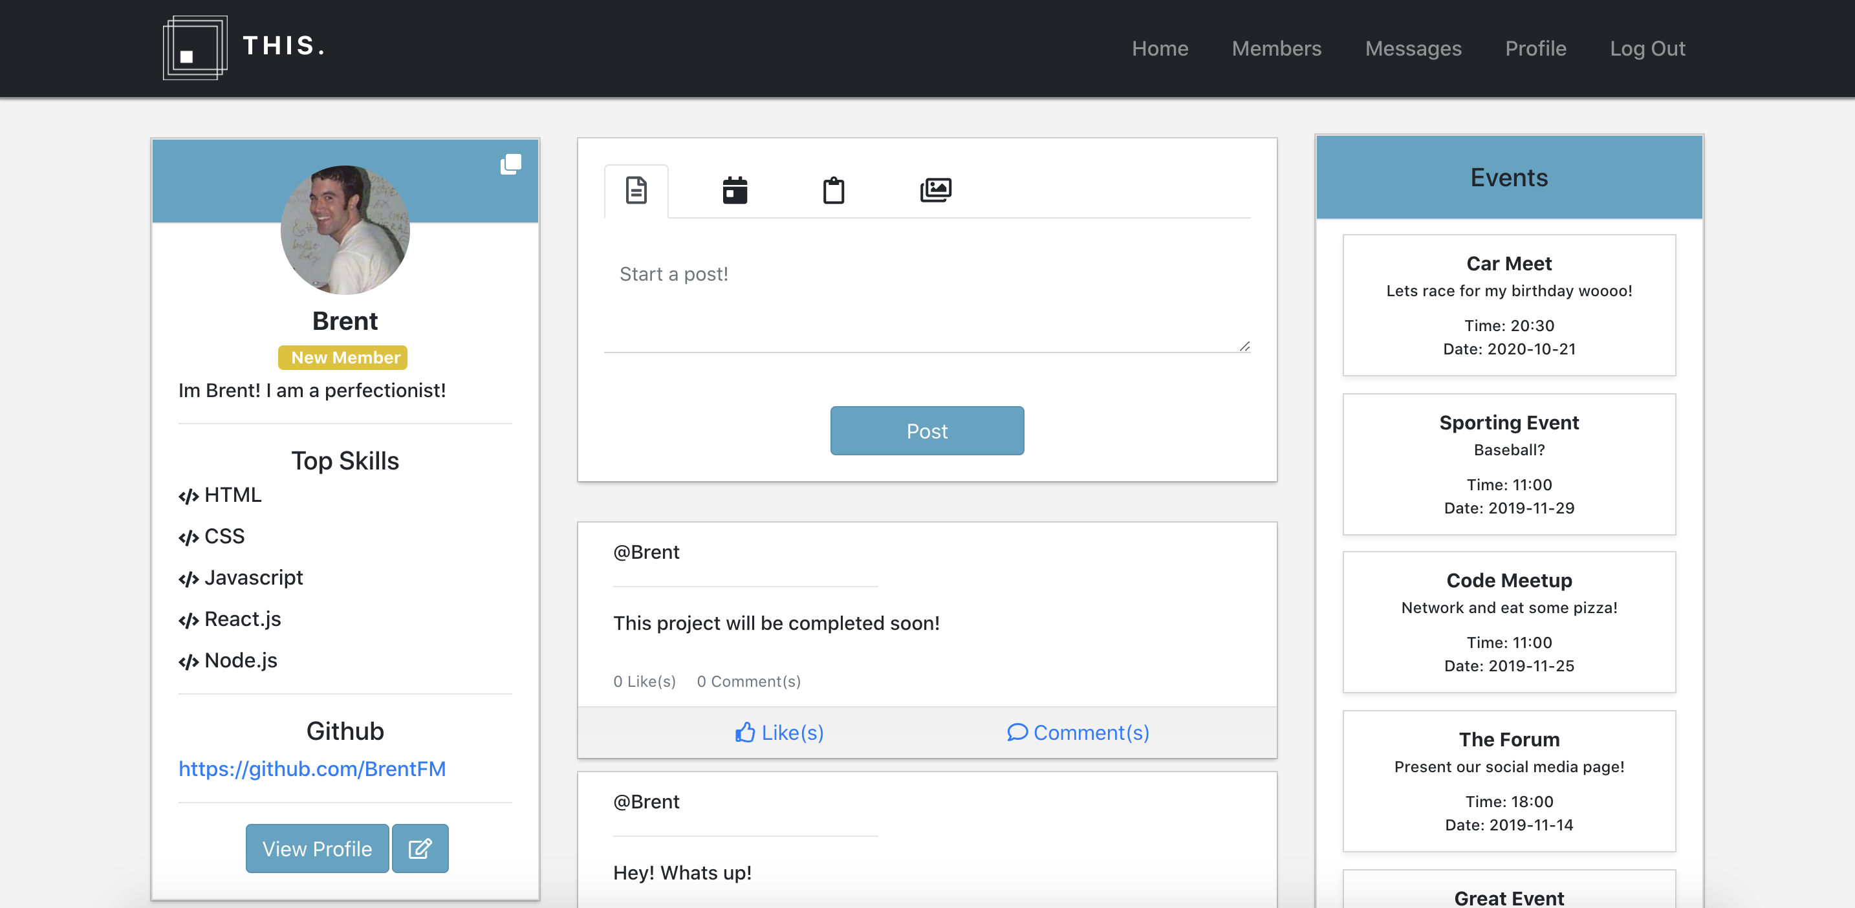Switch to the images tab
Screen dimensions: 1855x908
tap(935, 190)
